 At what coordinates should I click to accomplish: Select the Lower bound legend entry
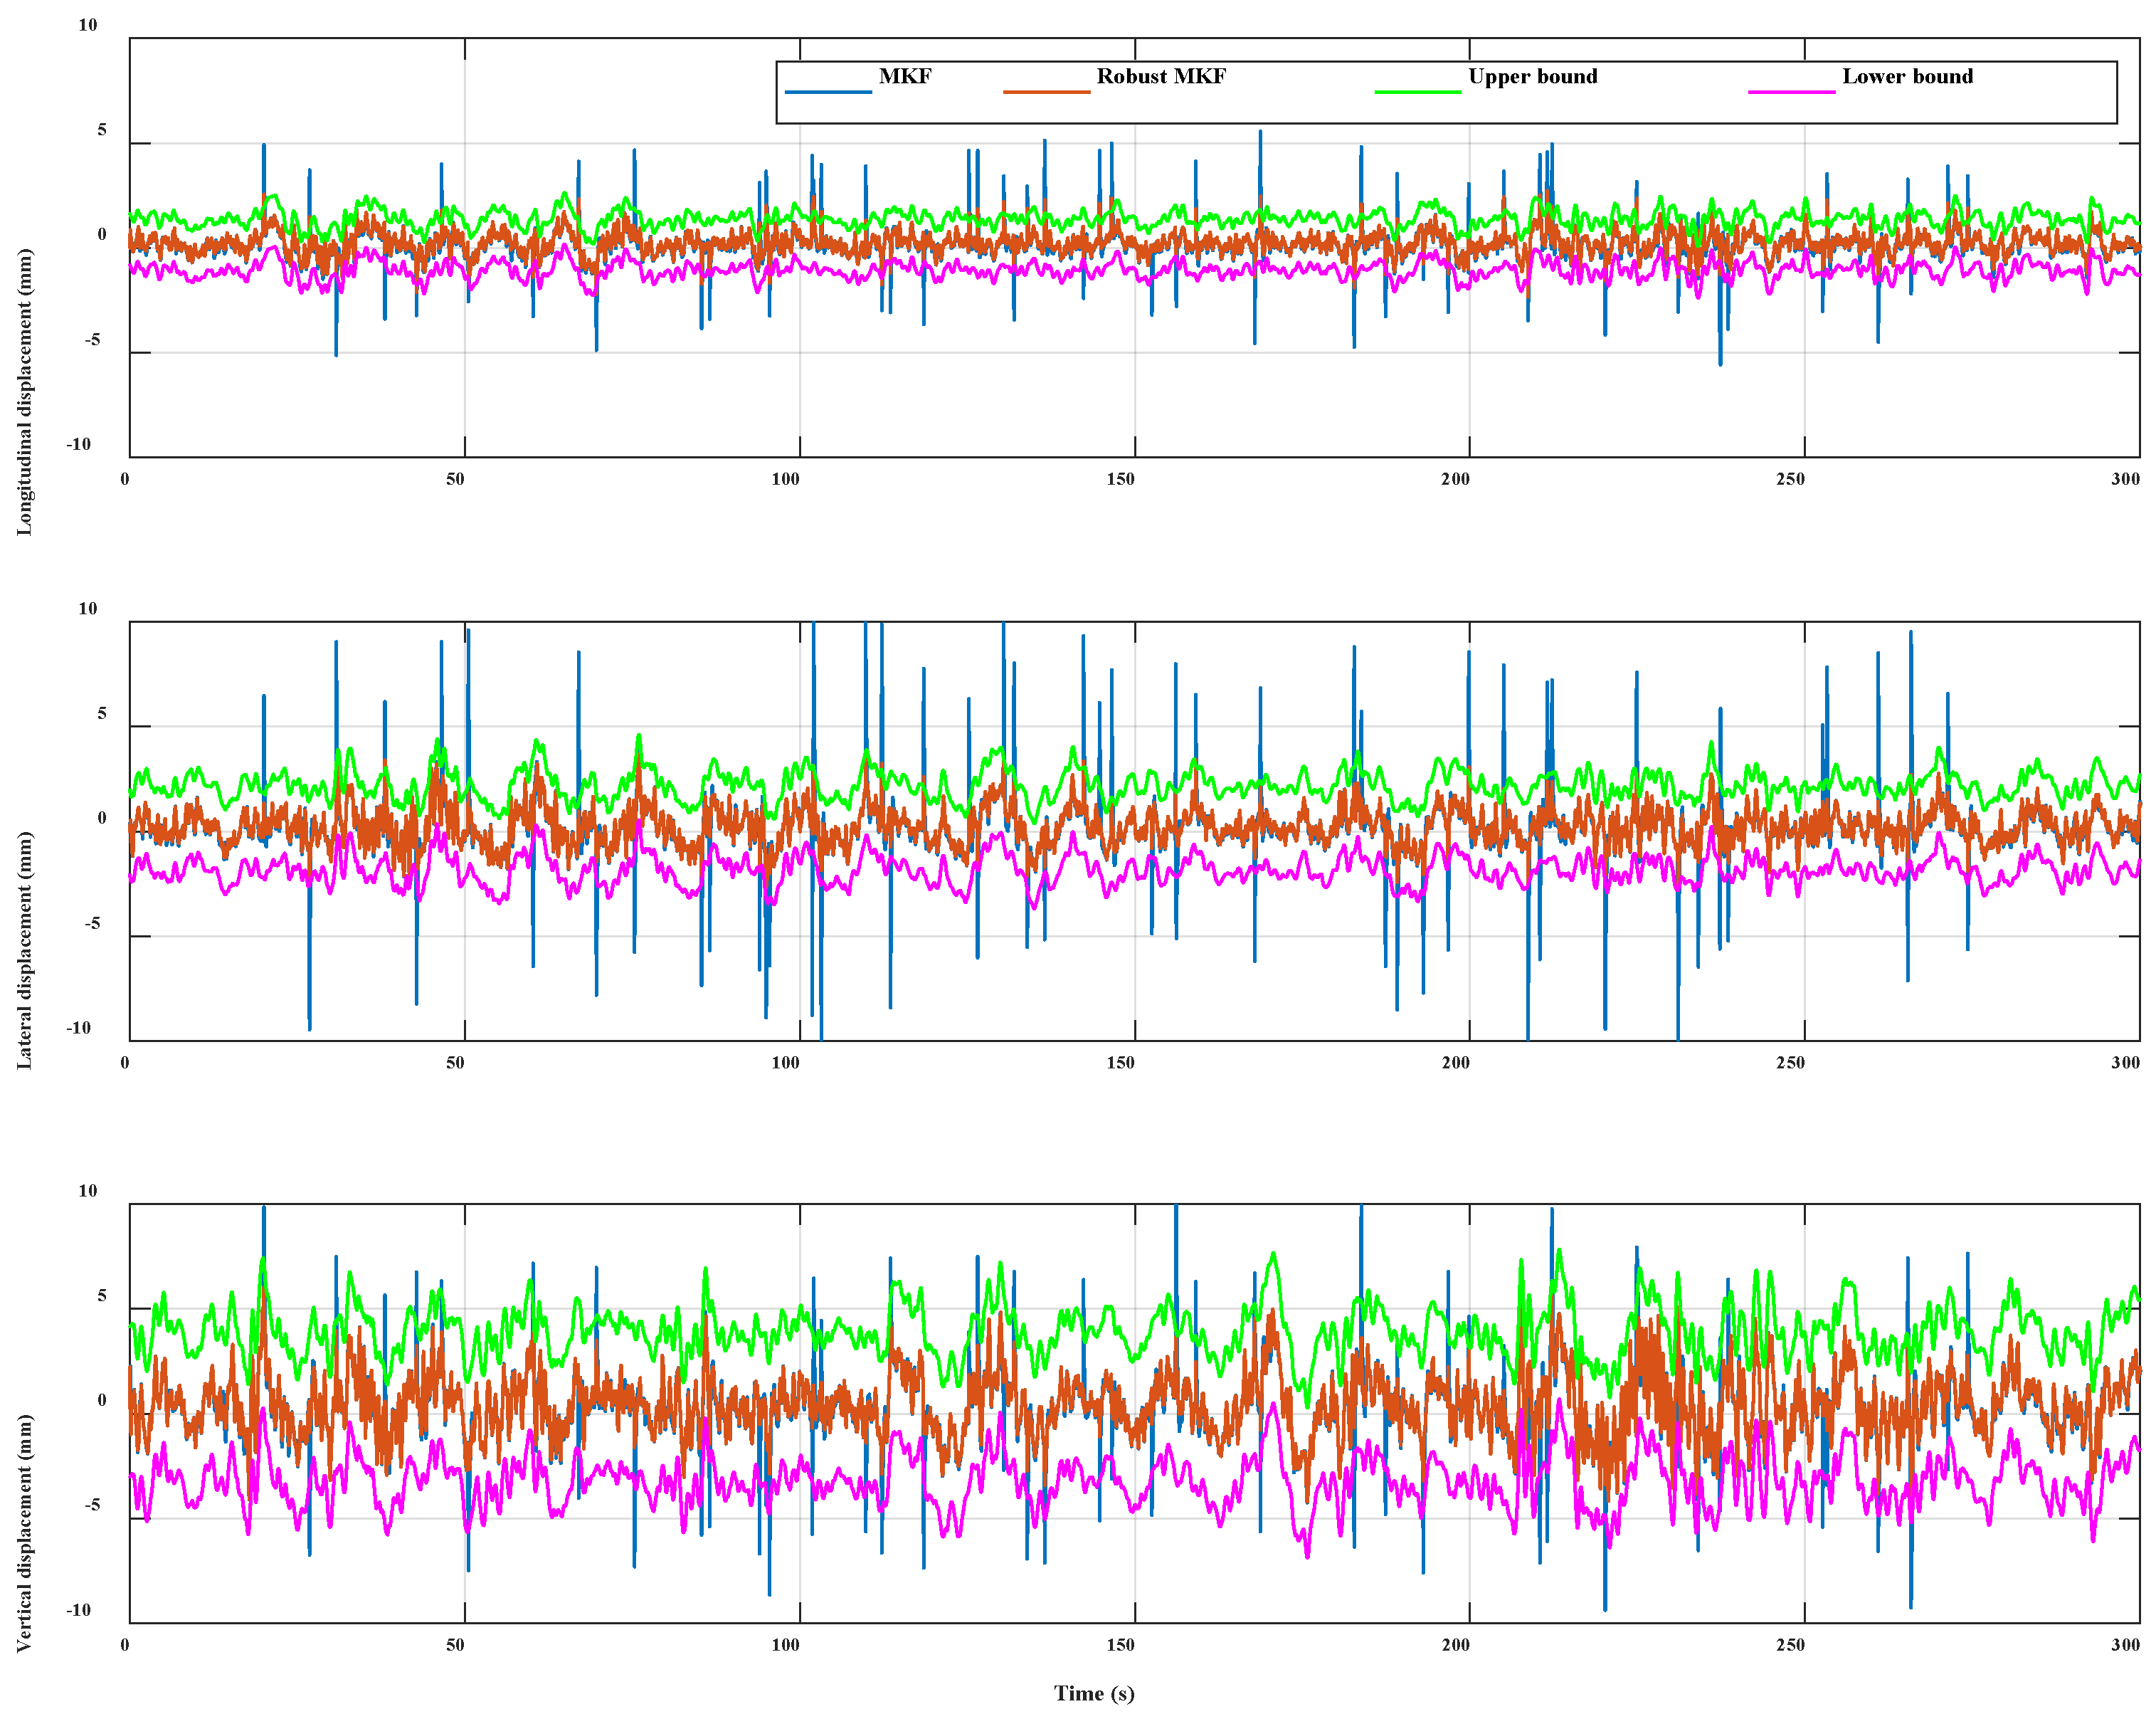tap(1907, 76)
